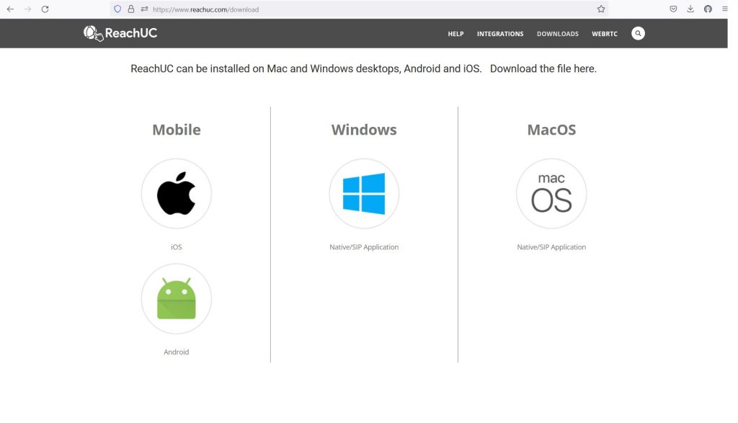
Task: Click the 'Download the file here.' text
Action: point(543,68)
